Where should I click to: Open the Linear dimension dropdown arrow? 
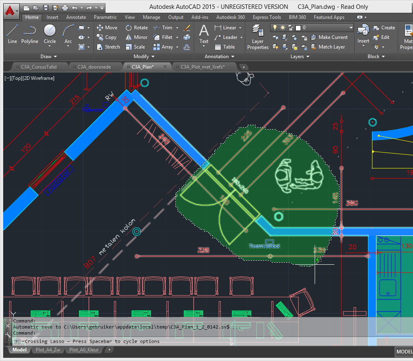tap(240, 28)
